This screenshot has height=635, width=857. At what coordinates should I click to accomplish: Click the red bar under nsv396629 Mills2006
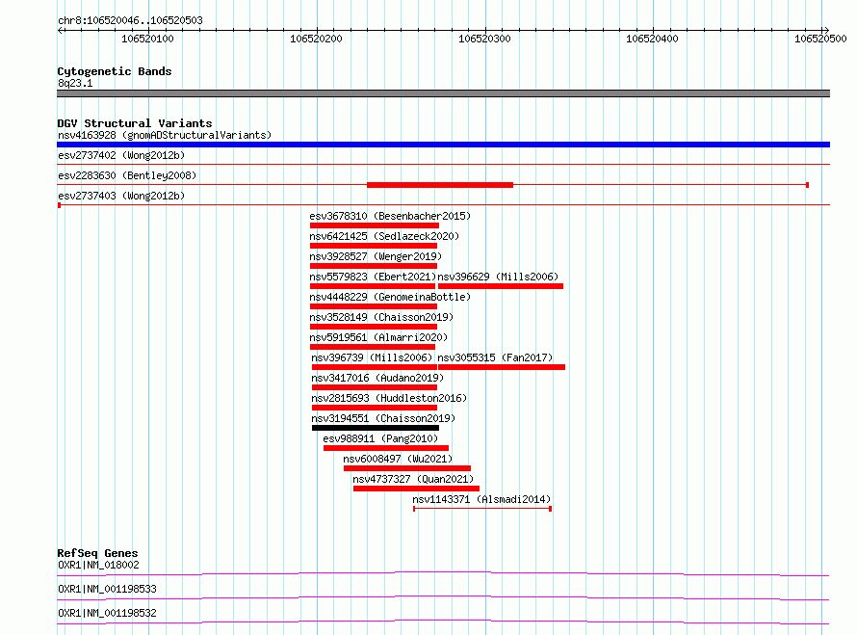click(501, 286)
